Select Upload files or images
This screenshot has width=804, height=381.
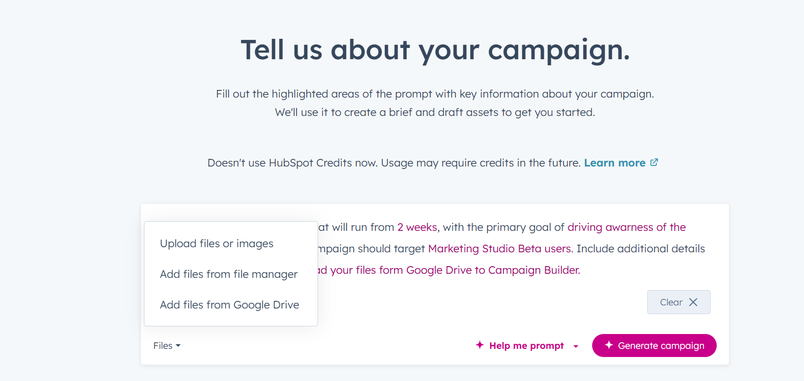(x=216, y=244)
